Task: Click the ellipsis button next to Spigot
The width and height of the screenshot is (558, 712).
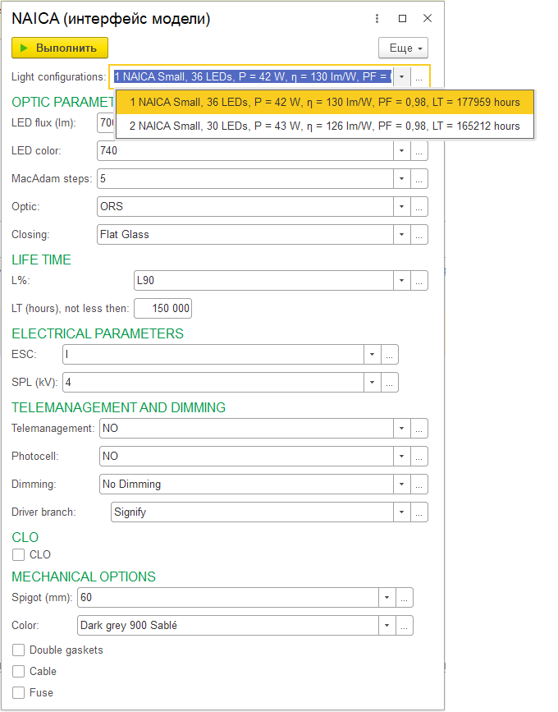Action: (x=405, y=598)
